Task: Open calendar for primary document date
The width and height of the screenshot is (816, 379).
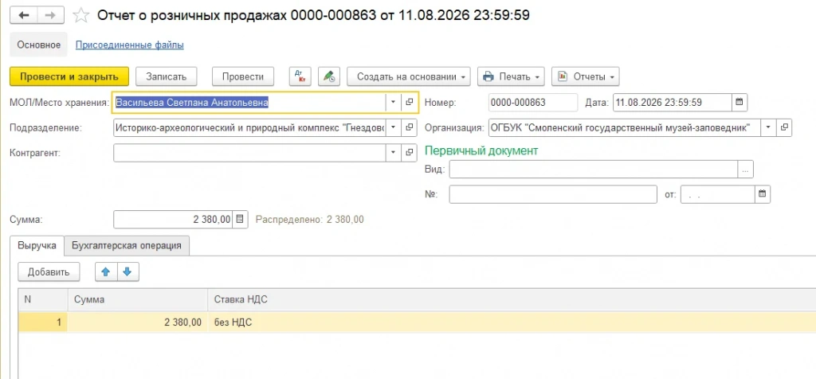Action: (x=763, y=194)
